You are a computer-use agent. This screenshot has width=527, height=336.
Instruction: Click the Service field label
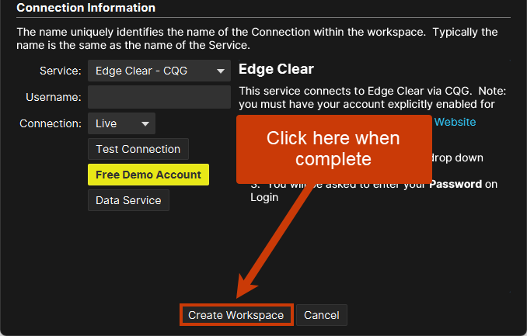point(60,71)
